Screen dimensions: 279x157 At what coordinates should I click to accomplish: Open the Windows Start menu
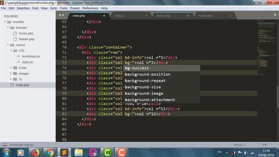pyautogui.click(x=7, y=153)
